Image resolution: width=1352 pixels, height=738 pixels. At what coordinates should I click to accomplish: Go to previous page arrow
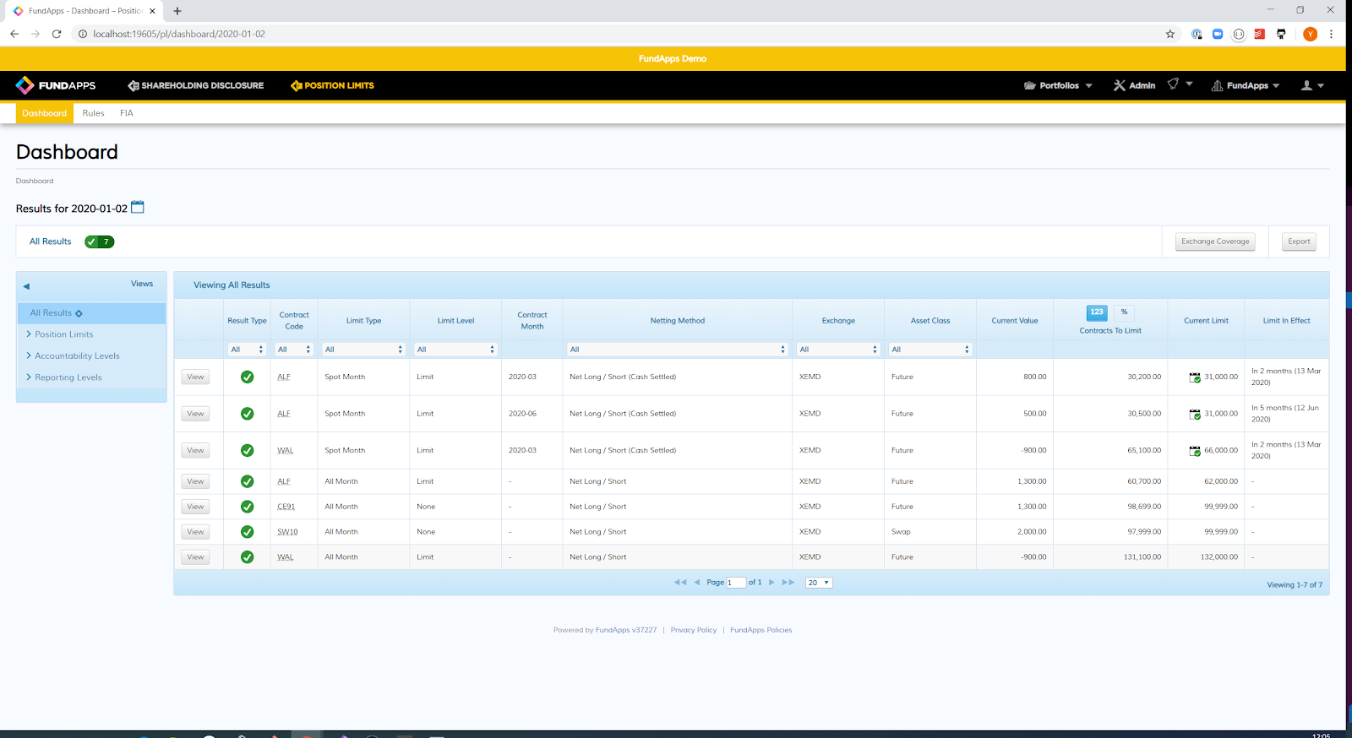coord(697,583)
